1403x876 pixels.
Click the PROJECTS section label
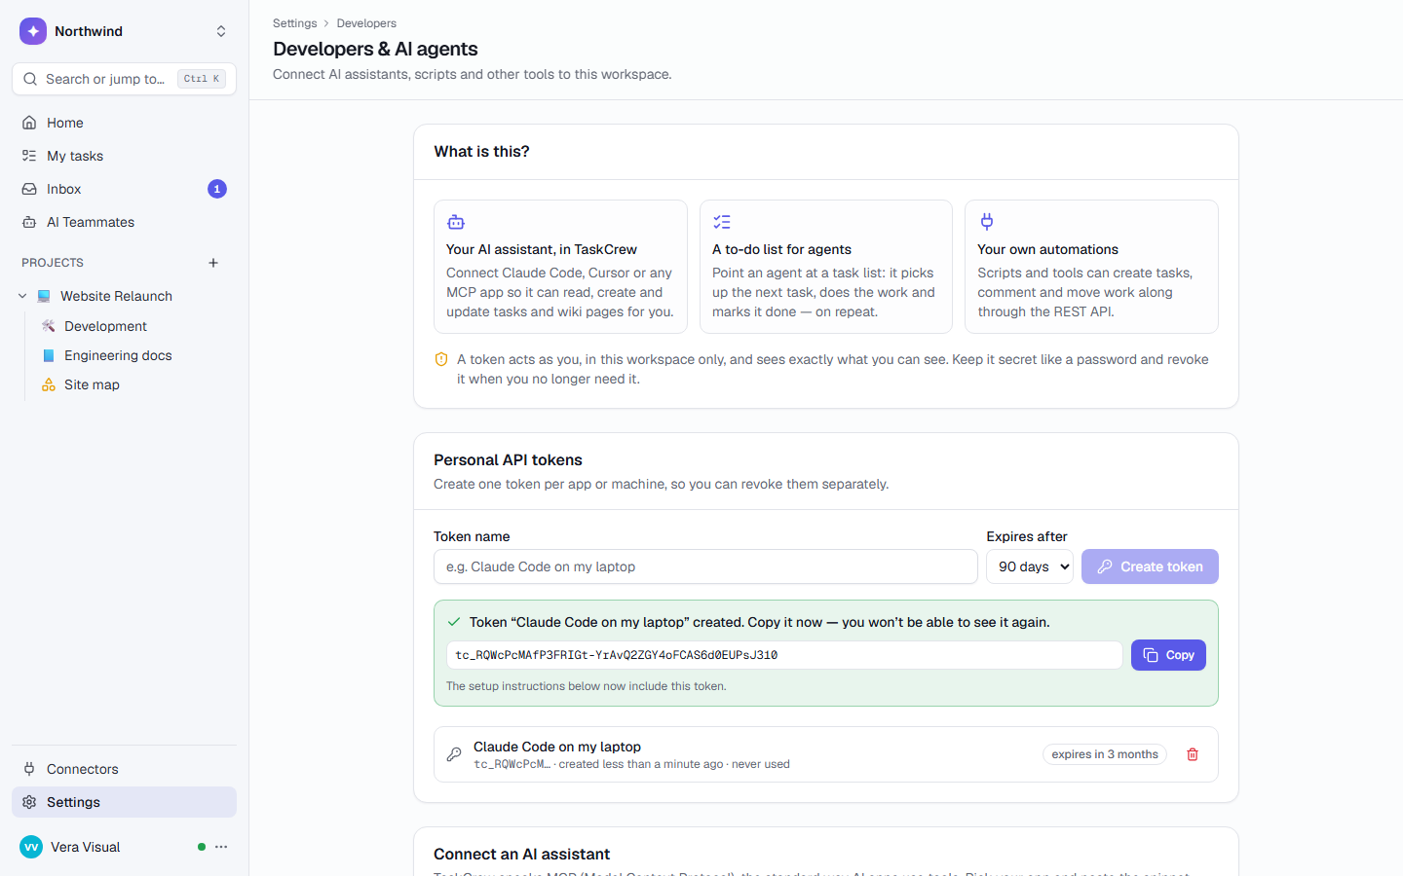53,263
